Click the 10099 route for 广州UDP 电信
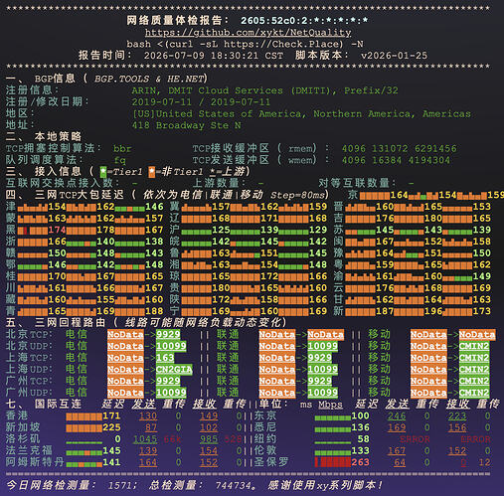This screenshot has height=496, width=504. [x=171, y=393]
